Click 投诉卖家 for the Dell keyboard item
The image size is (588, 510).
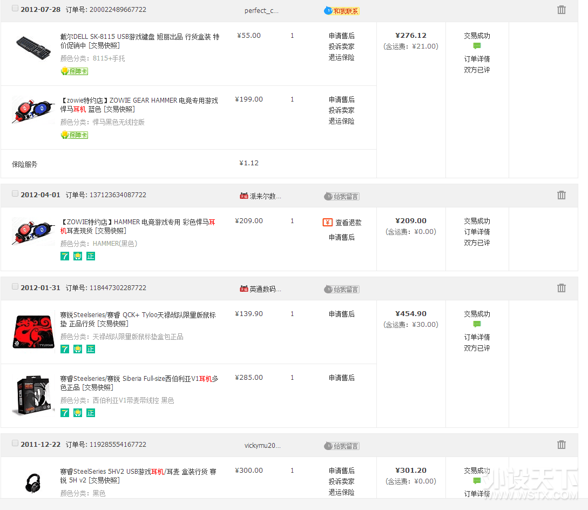pyautogui.click(x=341, y=46)
